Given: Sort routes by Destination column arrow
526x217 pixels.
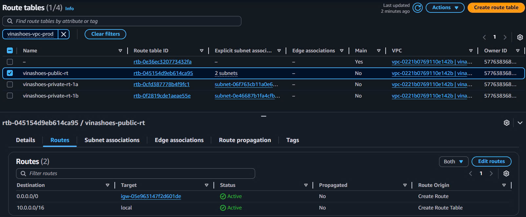Looking at the screenshot, I should pyautogui.click(x=108, y=185).
